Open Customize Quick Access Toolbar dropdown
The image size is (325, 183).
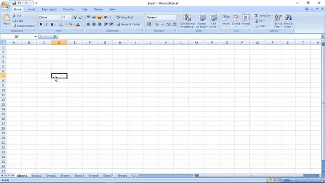(x=36, y=3)
